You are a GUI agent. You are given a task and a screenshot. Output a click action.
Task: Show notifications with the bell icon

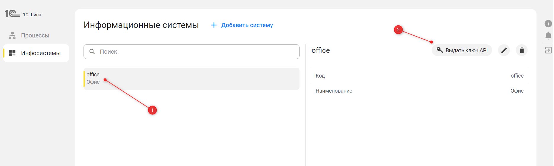click(x=548, y=36)
